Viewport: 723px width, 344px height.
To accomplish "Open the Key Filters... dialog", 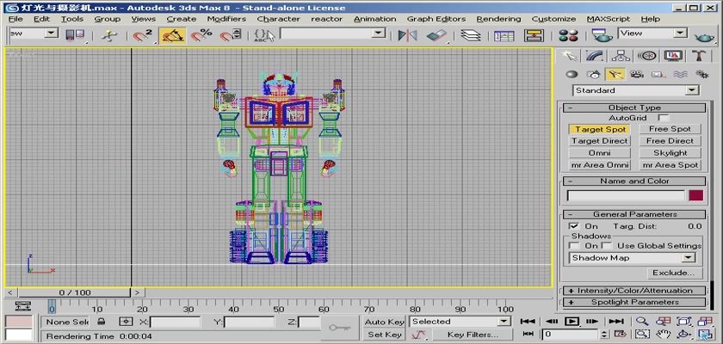I will pos(473,335).
